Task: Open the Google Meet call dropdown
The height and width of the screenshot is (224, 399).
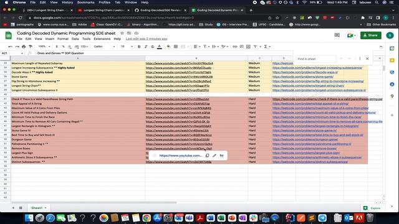Action: (x=352, y=35)
